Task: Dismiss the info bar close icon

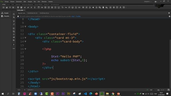Action: click(169, 16)
